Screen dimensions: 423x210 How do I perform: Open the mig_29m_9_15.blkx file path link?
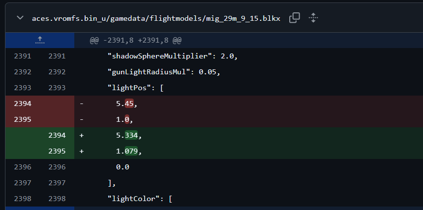[x=156, y=18]
